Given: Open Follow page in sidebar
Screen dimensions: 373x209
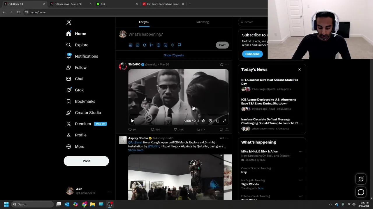Looking at the screenshot, I should pyautogui.click(x=76, y=68).
